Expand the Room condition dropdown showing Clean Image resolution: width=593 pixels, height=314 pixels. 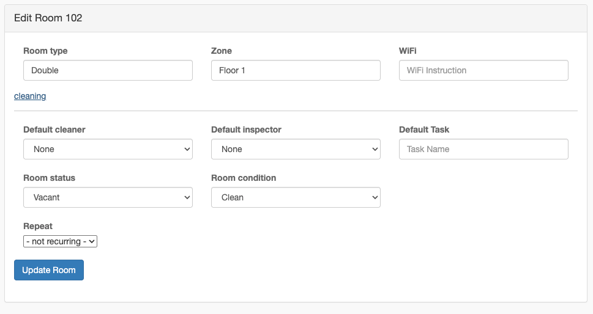pos(296,197)
